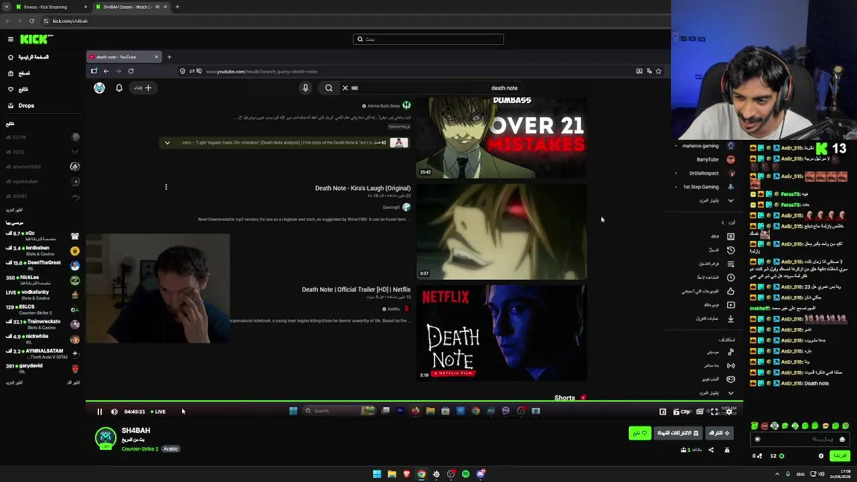This screenshot has width=857, height=482.
Task: Open the Kick hamburger menu
Action: pos(11,39)
